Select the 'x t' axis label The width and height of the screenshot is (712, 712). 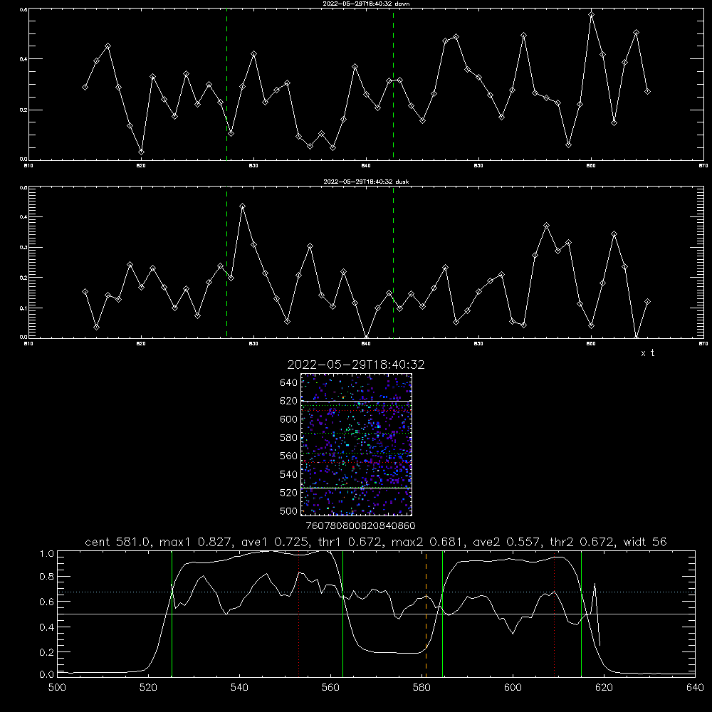647,353
